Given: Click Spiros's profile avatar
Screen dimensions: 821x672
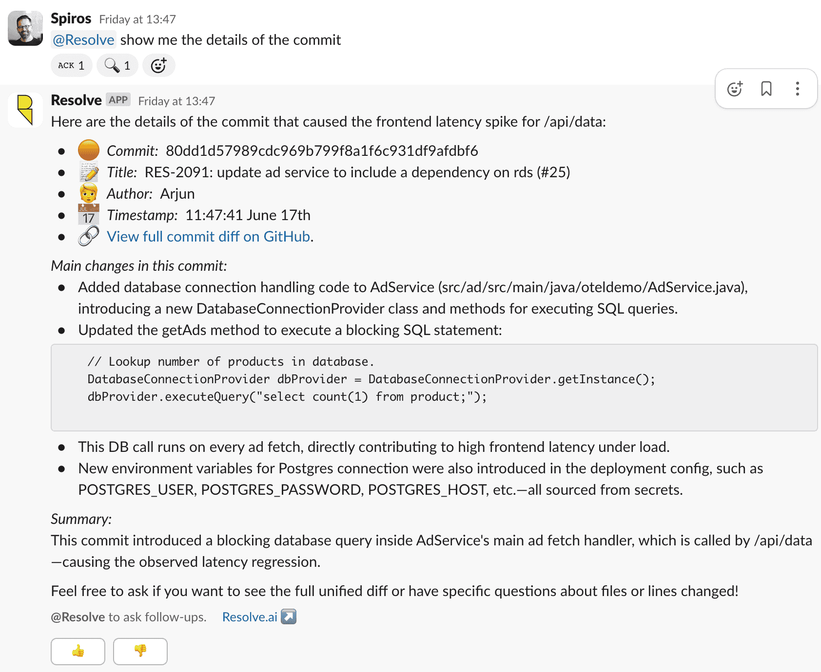Looking at the screenshot, I should (25, 28).
